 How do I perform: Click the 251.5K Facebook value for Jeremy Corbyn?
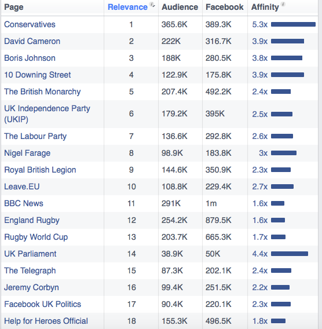(218, 287)
